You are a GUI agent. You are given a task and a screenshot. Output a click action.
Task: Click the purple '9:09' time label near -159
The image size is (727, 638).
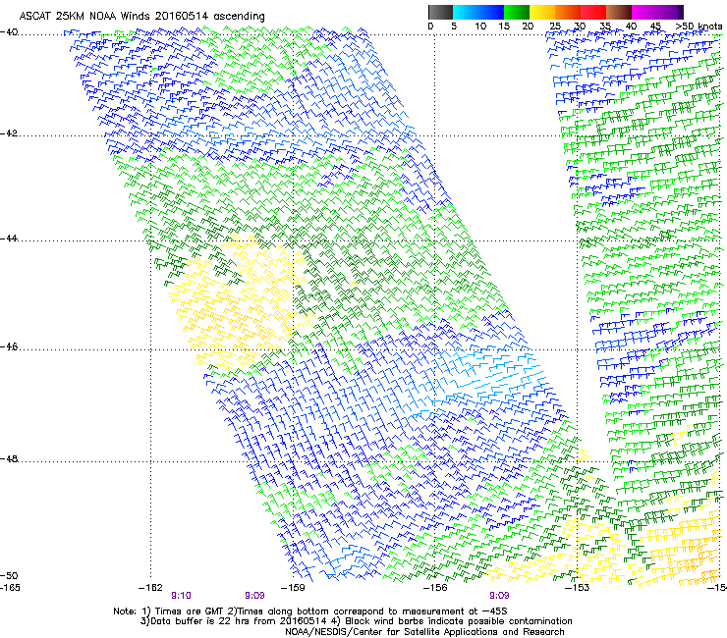(x=254, y=596)
